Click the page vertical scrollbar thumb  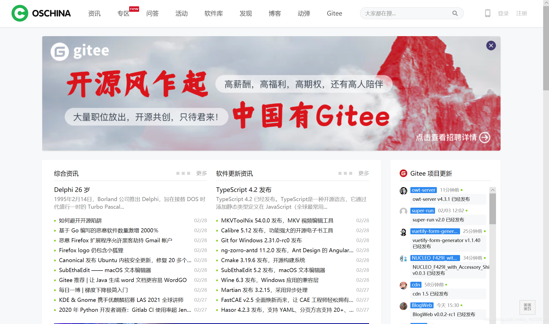point(546,48)
